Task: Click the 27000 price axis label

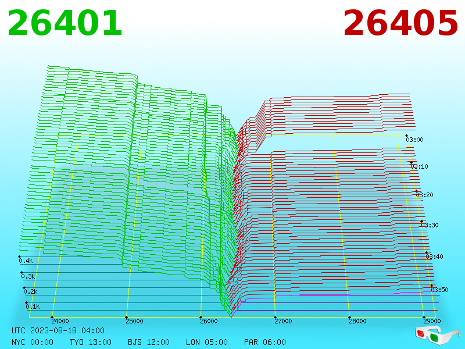Action: tap(283, 321)
